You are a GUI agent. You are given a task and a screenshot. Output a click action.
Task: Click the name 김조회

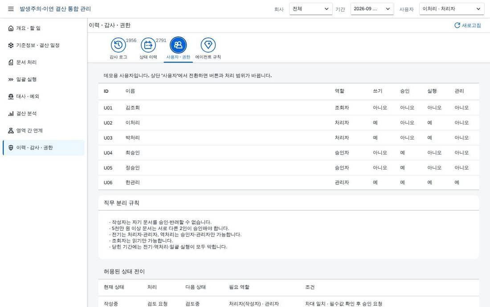132,108
